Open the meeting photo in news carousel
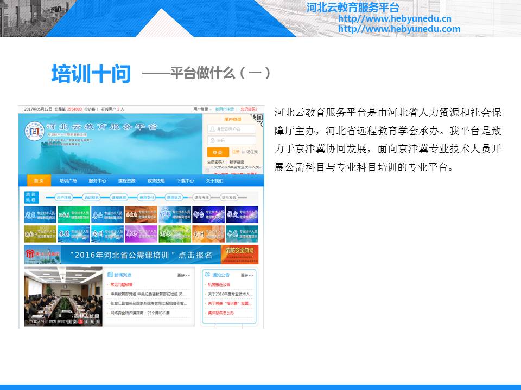 pyautogui.click(x=63, y=296)
